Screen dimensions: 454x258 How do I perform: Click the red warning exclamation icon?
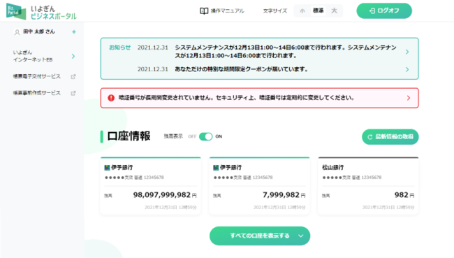click(x=111, y=98)
